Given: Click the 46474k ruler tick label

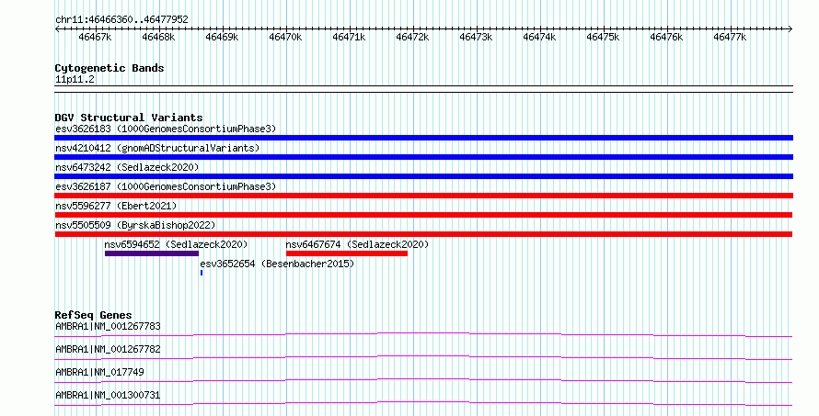Looking at the screenshot, I should 539,37.
